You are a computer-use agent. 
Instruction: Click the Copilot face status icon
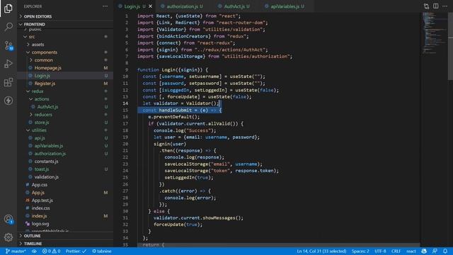(x=424, y=251)
